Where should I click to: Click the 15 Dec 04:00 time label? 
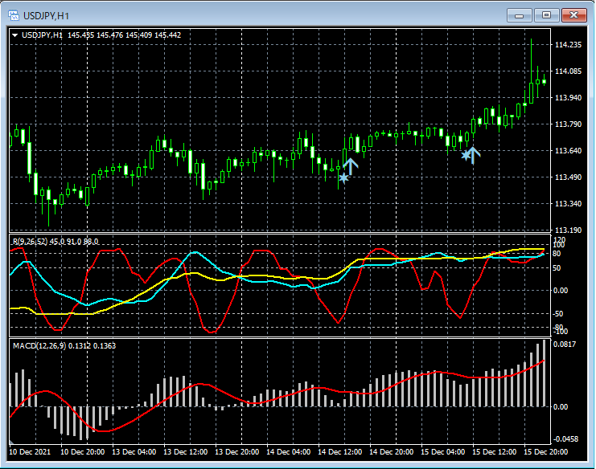[x=443, y=452]
